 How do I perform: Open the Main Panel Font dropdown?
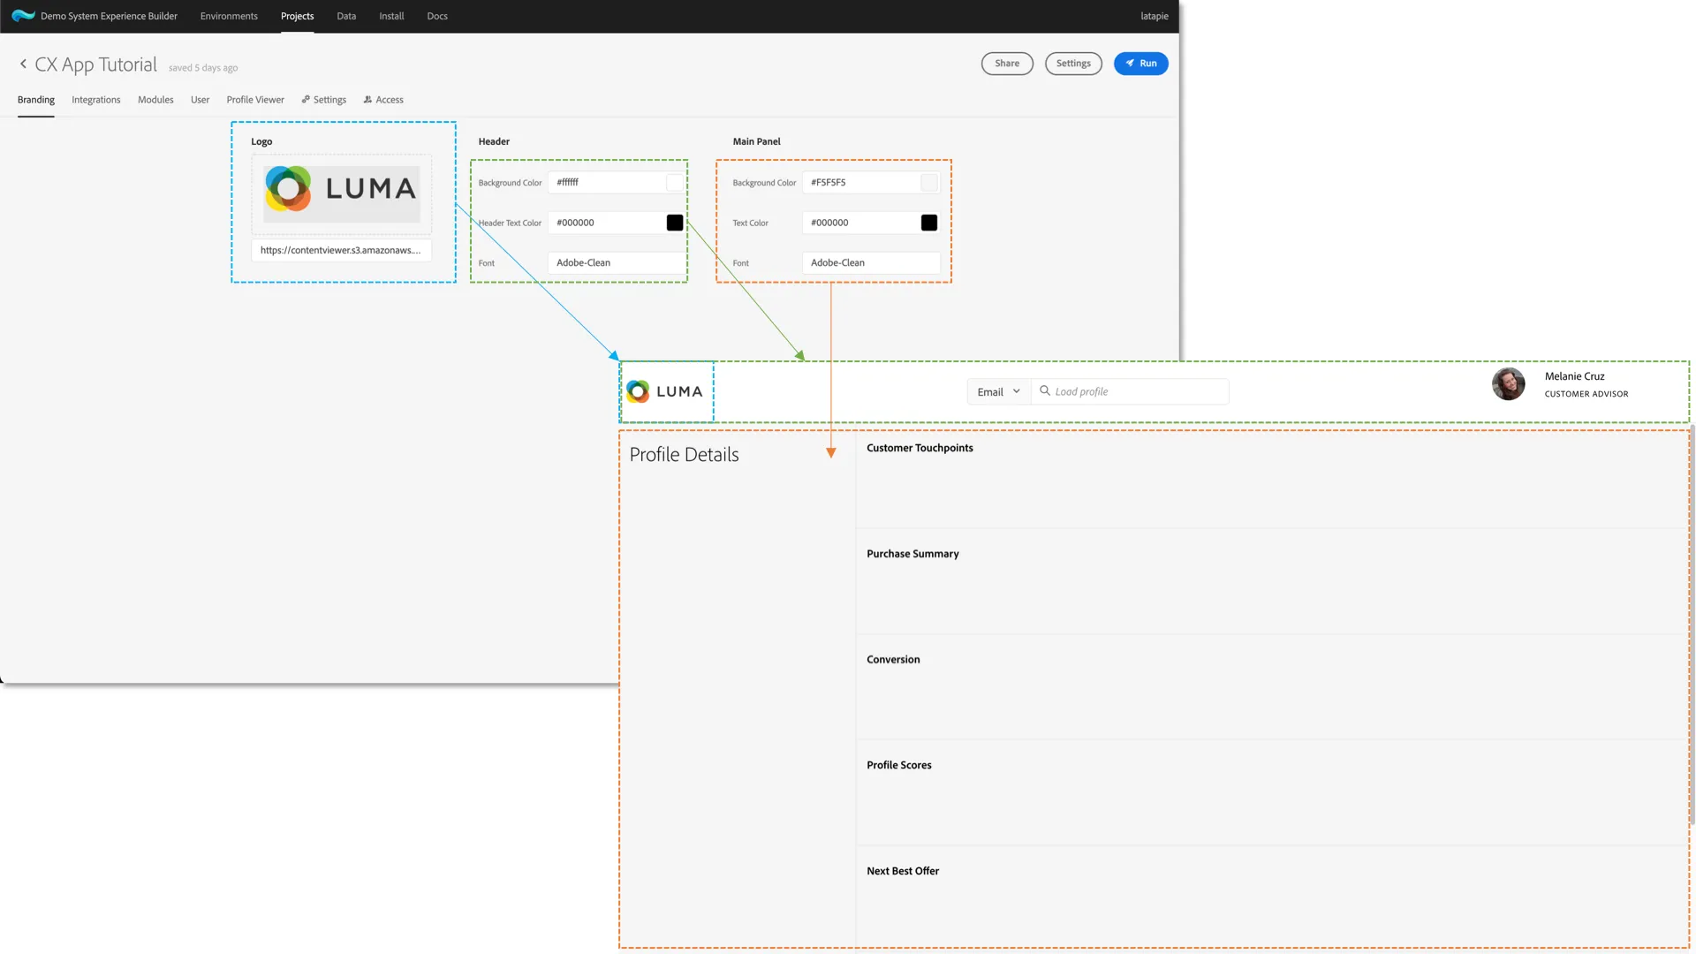point(871,262)
